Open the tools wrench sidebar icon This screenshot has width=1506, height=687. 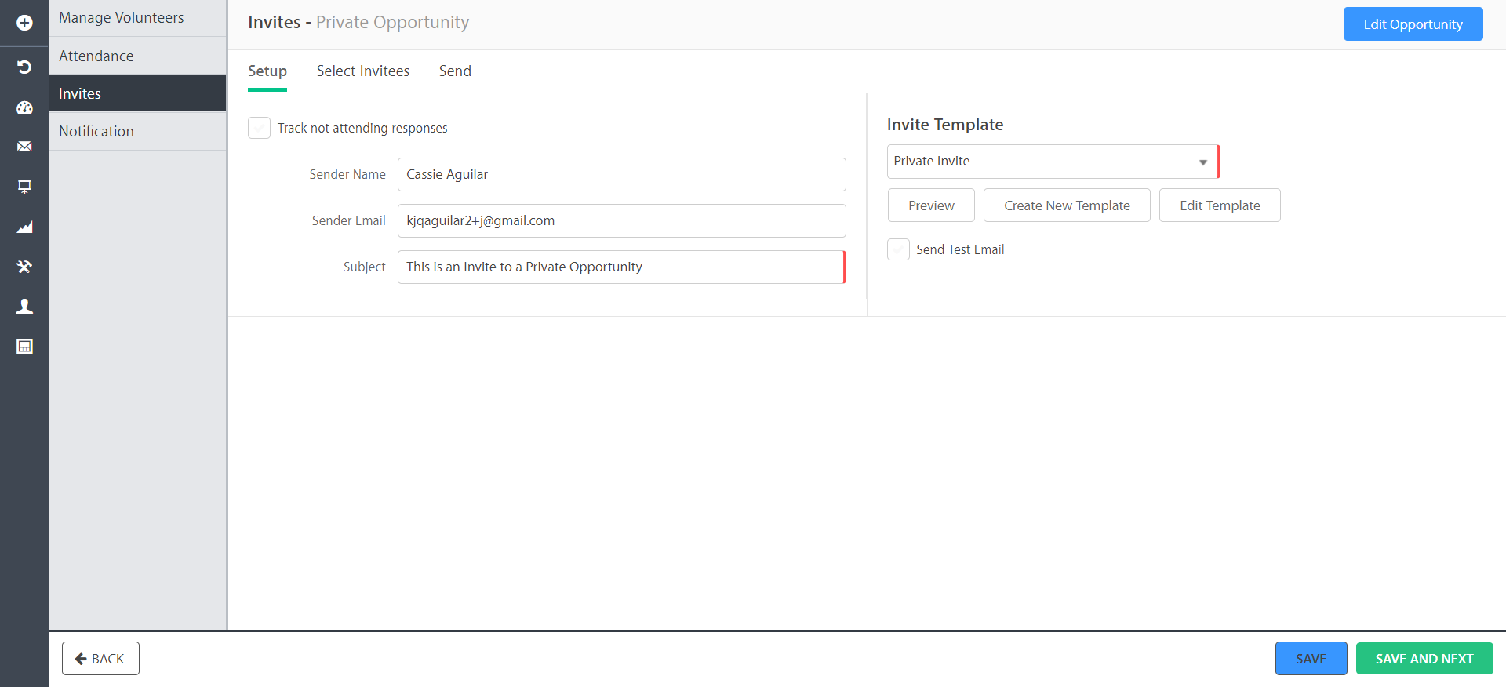24,267
